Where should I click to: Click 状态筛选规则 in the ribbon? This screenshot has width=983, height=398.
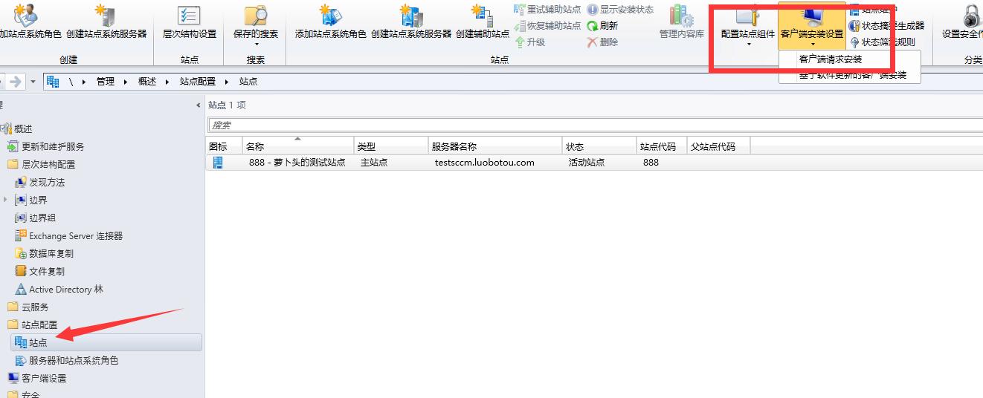[883, 42]
